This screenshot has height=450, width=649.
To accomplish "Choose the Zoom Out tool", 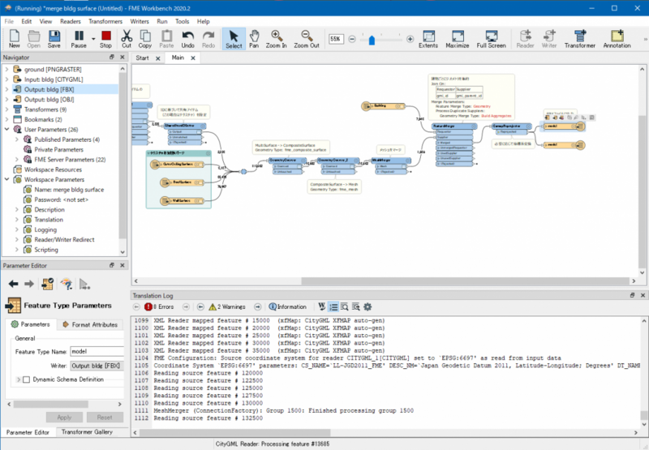I will point(307,39).
